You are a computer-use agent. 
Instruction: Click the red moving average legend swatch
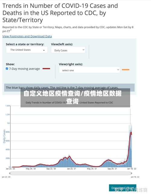(x=46, y=69)
